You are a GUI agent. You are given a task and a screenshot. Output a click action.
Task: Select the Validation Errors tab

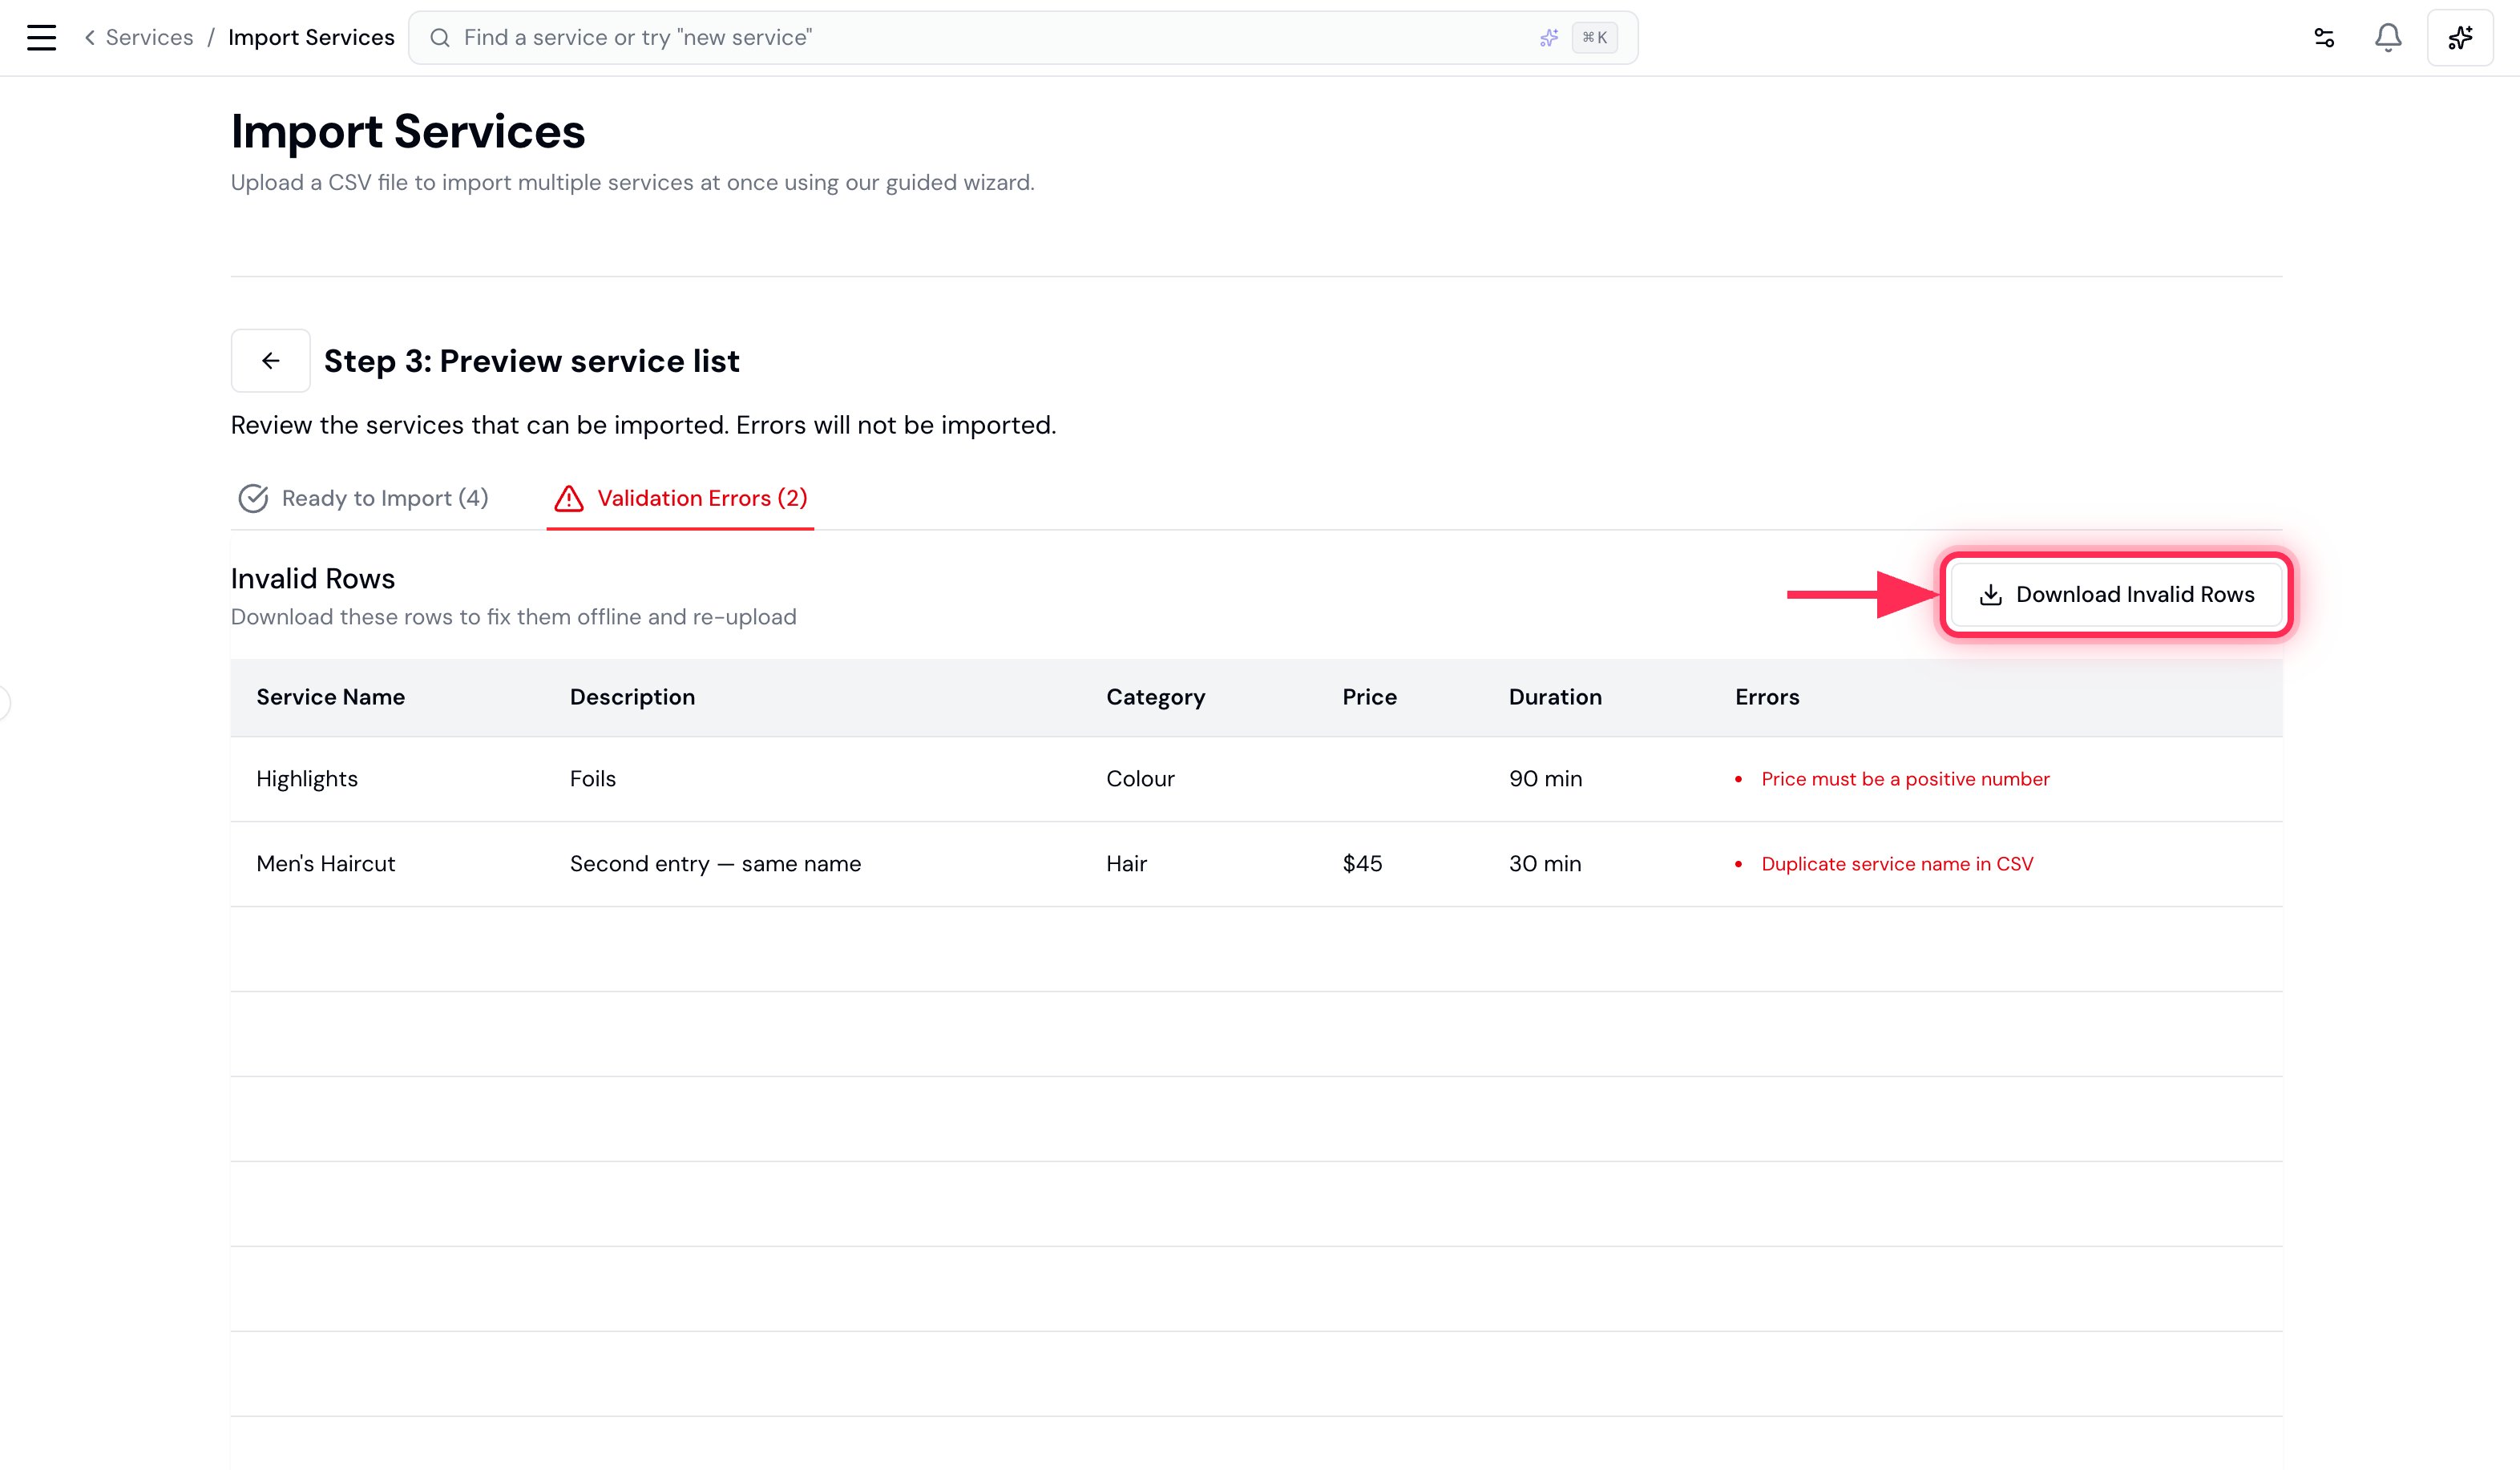click(680, 498)
